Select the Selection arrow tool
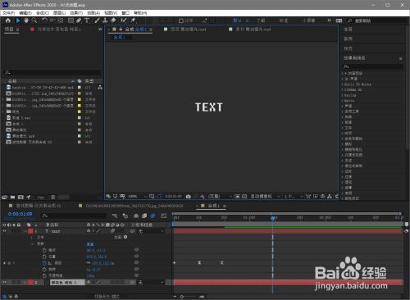This screenshot has height=300, width=410. (x=18, y=20)
